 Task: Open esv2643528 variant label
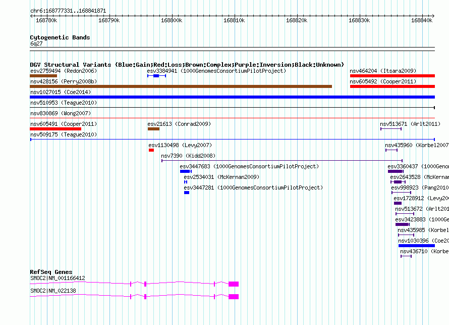coord(419,177)
